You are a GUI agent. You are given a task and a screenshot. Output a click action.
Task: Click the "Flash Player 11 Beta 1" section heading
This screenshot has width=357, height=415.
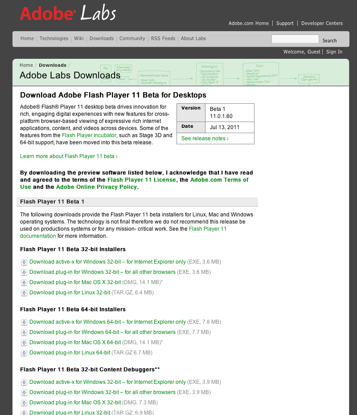pyautogui.click(x=52, y=202)
